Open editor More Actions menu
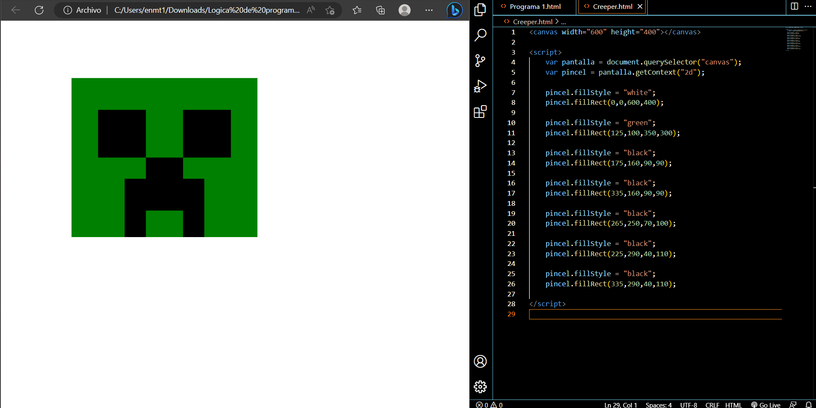The height and width of the screenshot is (408, 816). [x=808, y=6]
